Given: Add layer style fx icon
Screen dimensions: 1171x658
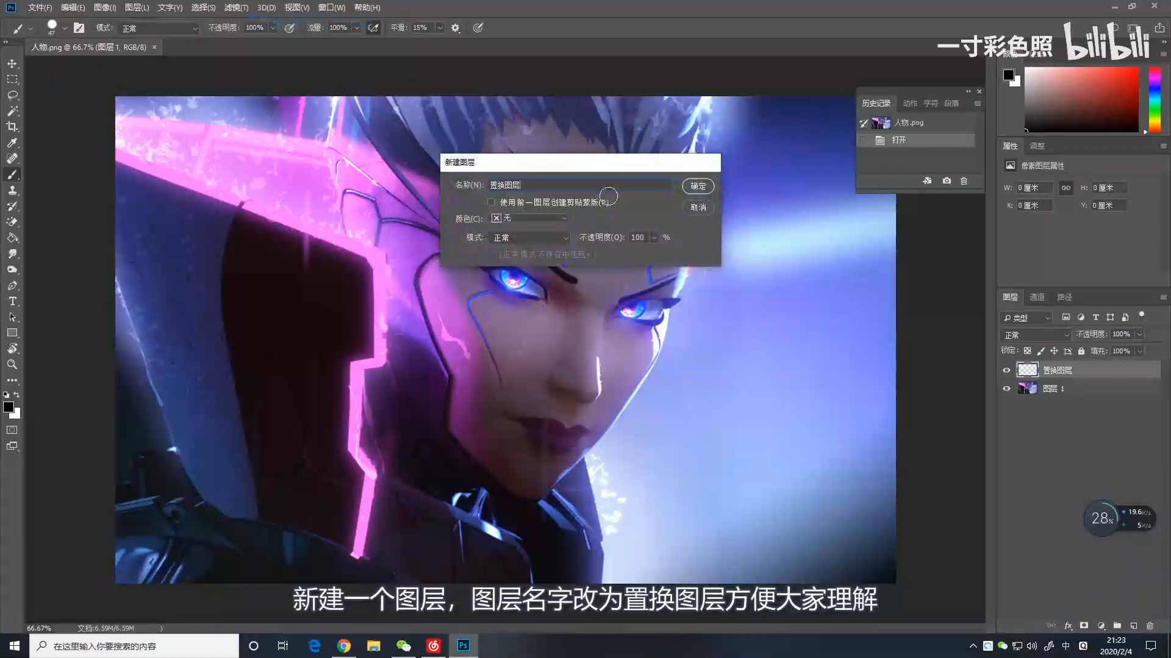Looking at the screenshot, I should tap(1068, 626).
